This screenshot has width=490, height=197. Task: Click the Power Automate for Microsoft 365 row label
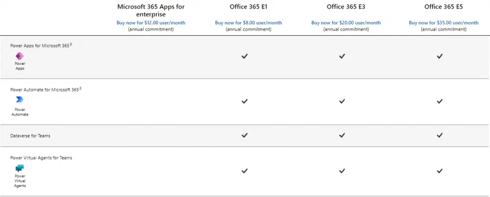(45, 90)
